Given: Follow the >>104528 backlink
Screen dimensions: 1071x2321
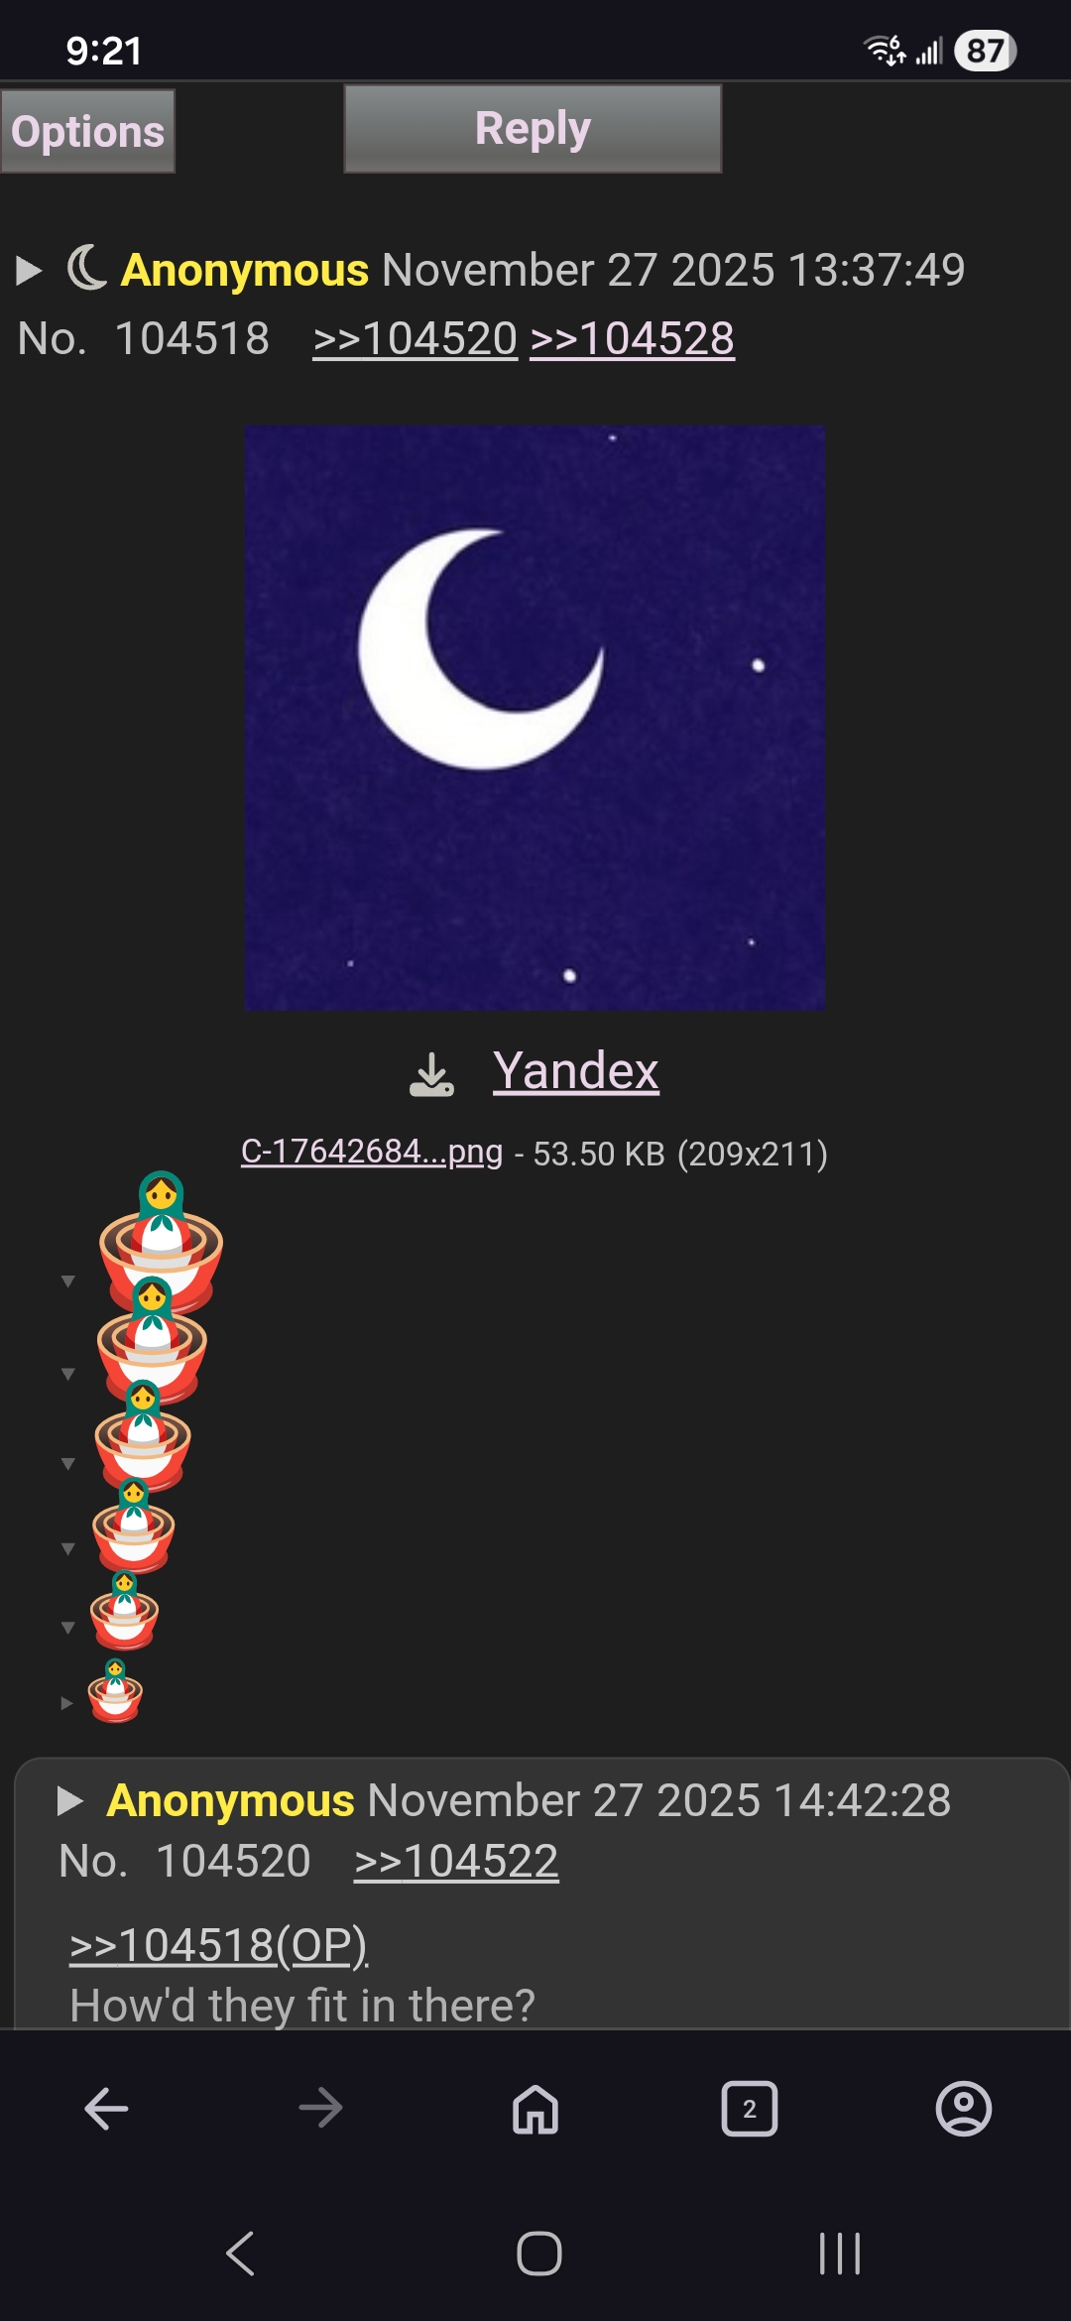Looking at the screenshot, I should [x=633, y=338].
